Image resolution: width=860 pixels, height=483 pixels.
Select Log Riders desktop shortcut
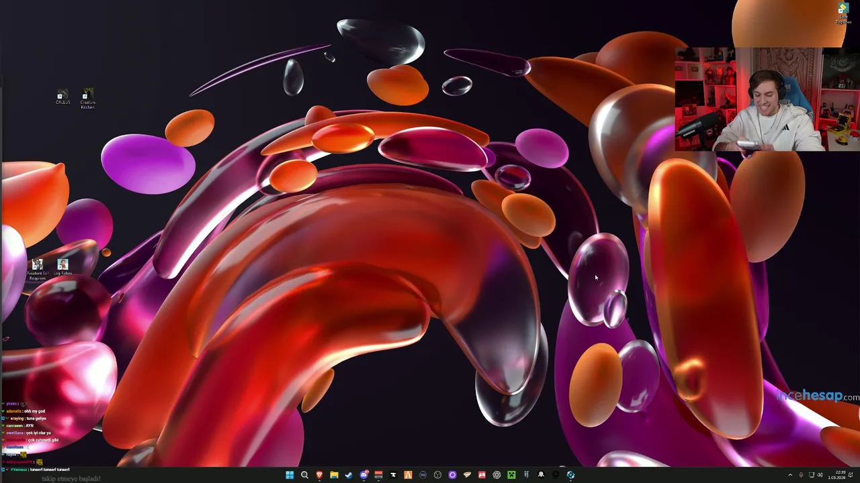pos(62,268)
